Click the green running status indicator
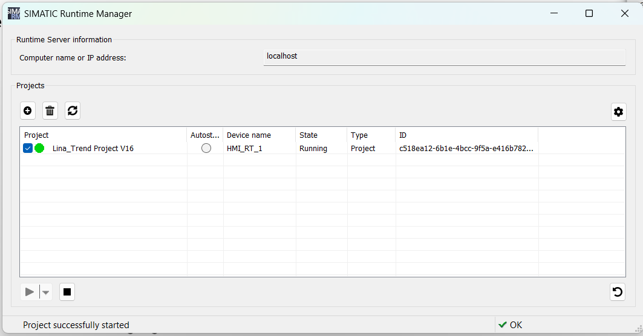The width and height of the screenshot is (643, 336). point(40,148)
